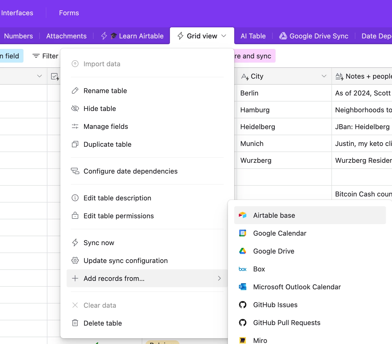This screenshot has width=392, height=344.
Task: Click the Configure date dependencies icon
Action: click(x=75, y=171)
